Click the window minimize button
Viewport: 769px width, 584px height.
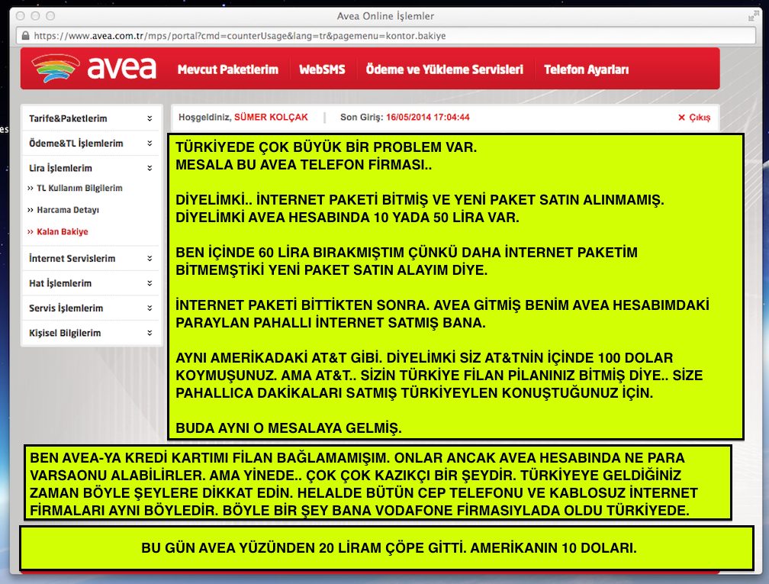(35, 16)
